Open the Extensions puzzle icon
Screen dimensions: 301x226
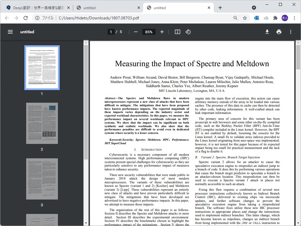275,18
